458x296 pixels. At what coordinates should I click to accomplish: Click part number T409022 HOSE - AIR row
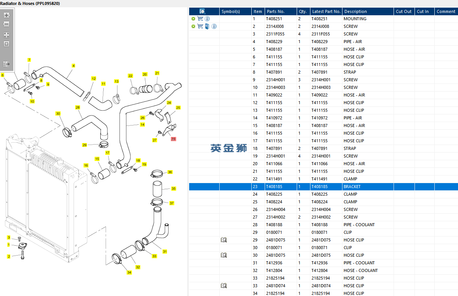[x=274, y=95]
